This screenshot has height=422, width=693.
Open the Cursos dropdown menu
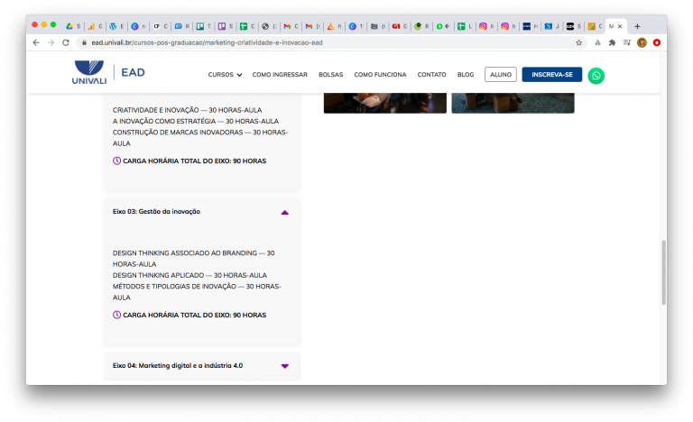(x=225, y=75)
